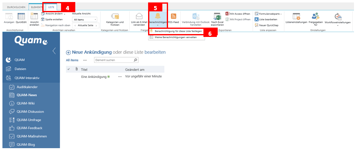
Task: Click the paperclip attachment column header
Action: click(76, 69)
